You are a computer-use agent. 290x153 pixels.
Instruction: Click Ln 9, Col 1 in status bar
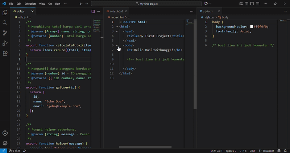point(216,151)
